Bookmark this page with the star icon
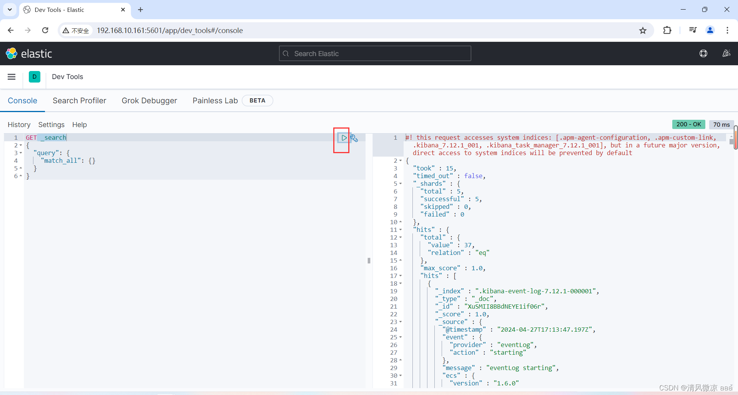The height and width of the screenshot is (395, 738). 643,30
